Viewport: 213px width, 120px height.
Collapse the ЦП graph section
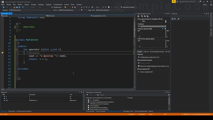(x=137, y=39)
